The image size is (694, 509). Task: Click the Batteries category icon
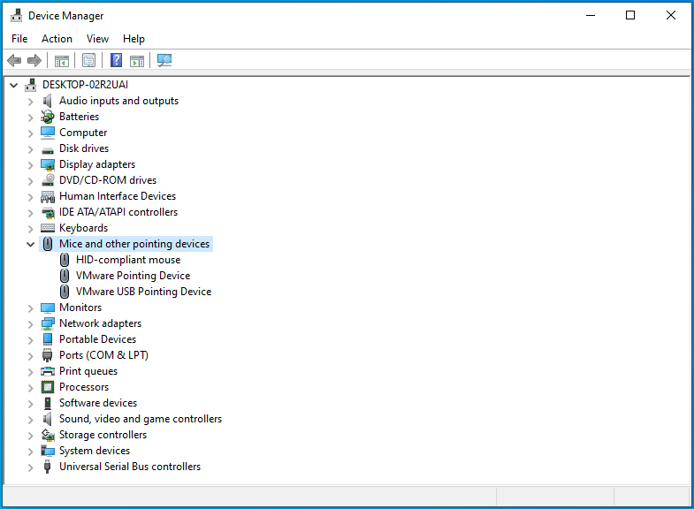(48, 117)
